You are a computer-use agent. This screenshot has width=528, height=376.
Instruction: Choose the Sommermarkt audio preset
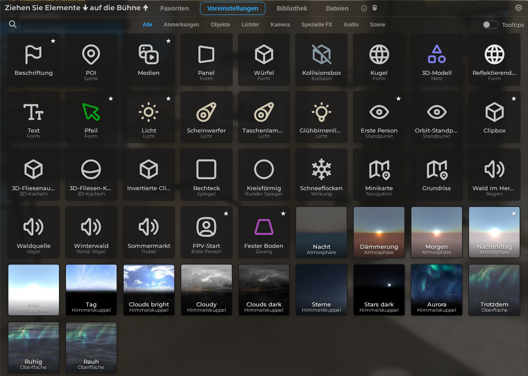pyautogui.click(x=149, y=232)
